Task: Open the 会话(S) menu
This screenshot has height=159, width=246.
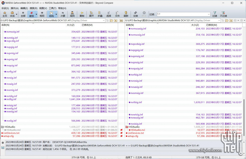Action: click(5, 8)
